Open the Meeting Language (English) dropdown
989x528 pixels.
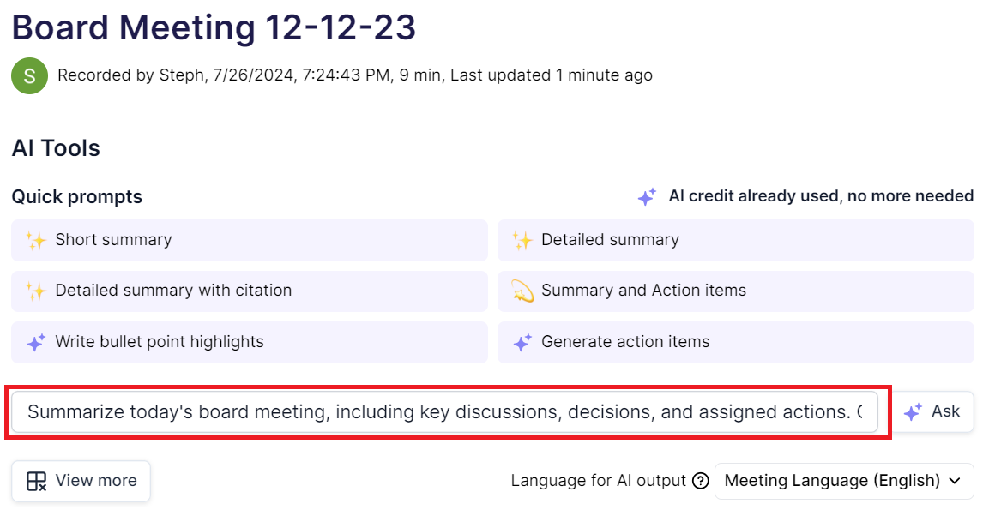[x=832, y=481]
